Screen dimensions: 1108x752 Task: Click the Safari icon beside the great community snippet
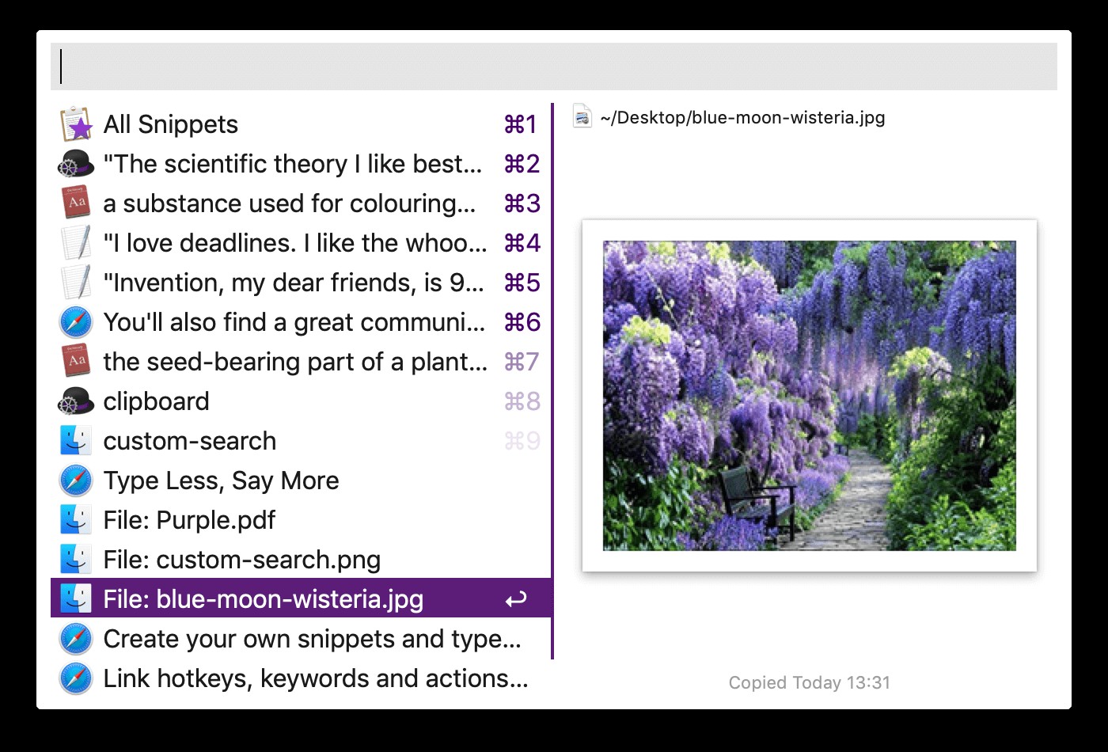point(75,321)
